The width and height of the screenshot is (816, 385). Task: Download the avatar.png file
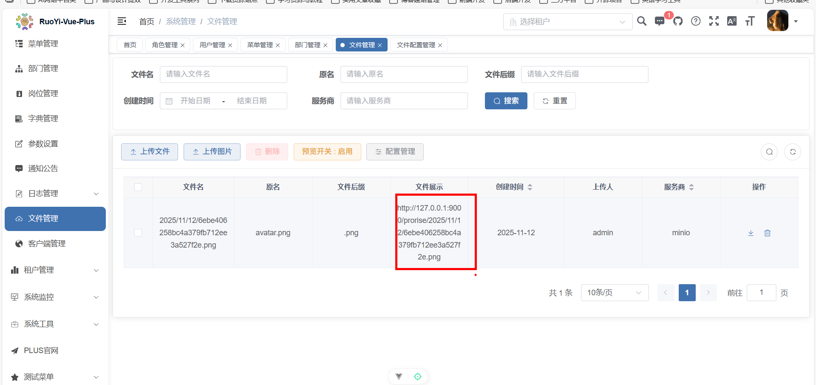(x=751, y=233)
